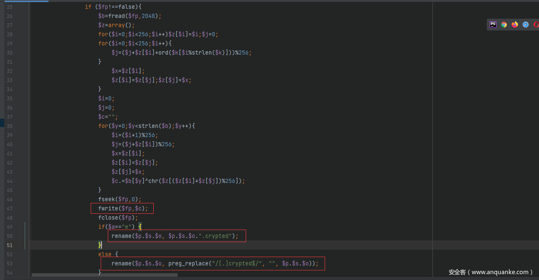Click '$j=0;' on line 36
This screenshot has width=539, height=280.
coord(107,107)
